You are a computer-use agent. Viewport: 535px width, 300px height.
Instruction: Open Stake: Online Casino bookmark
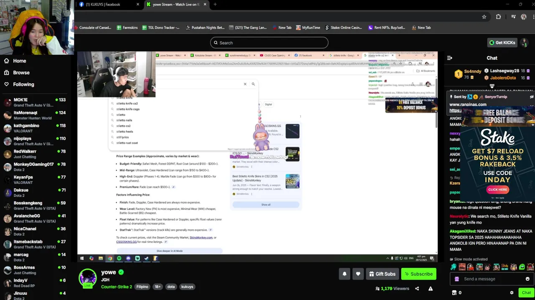click(343, 27)
